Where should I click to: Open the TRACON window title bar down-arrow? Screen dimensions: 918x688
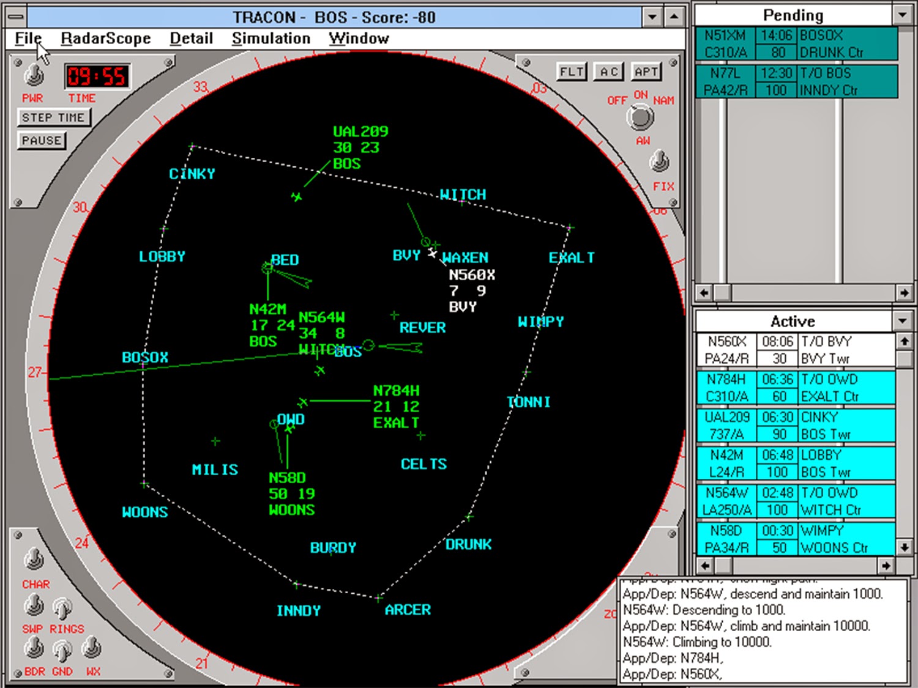652,17
